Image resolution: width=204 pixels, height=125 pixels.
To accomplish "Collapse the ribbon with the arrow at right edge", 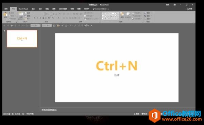I will [193, 22].
